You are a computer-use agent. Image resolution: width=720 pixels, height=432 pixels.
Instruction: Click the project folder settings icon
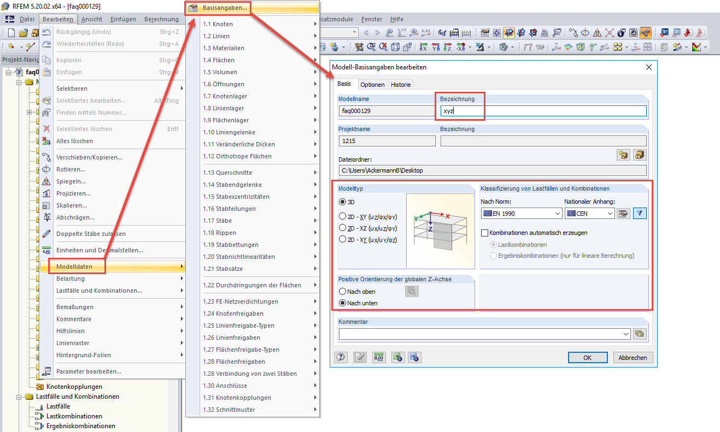640,155
